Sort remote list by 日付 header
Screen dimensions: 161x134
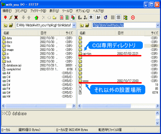click(130, 33)
